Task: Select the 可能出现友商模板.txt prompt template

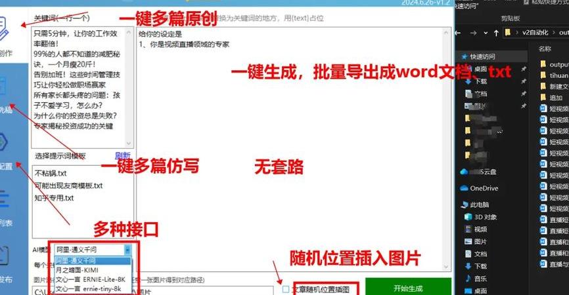Action: (68, 186)
